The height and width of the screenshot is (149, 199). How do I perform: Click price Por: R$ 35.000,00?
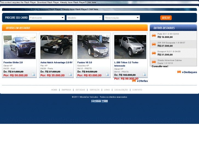[52, 75]
